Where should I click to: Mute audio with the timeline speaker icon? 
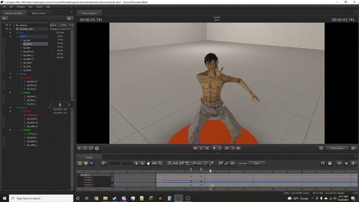346,163
